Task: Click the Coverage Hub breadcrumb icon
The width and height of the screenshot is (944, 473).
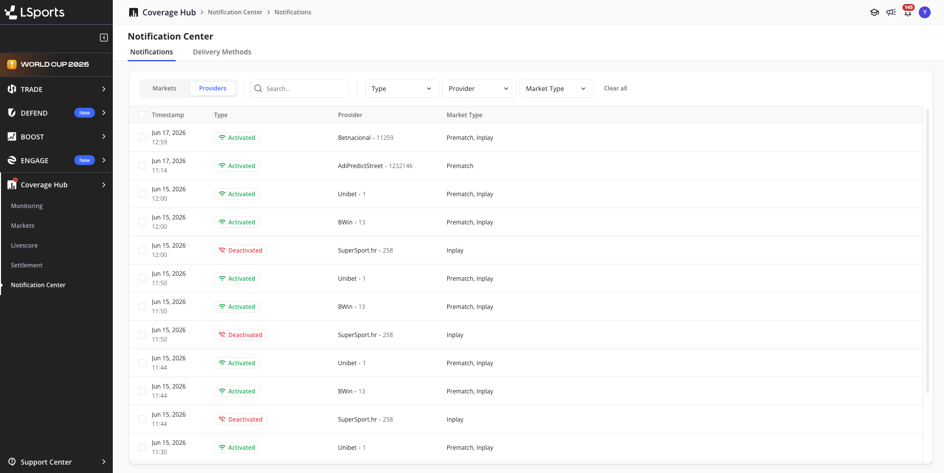Action: point(134,12)
